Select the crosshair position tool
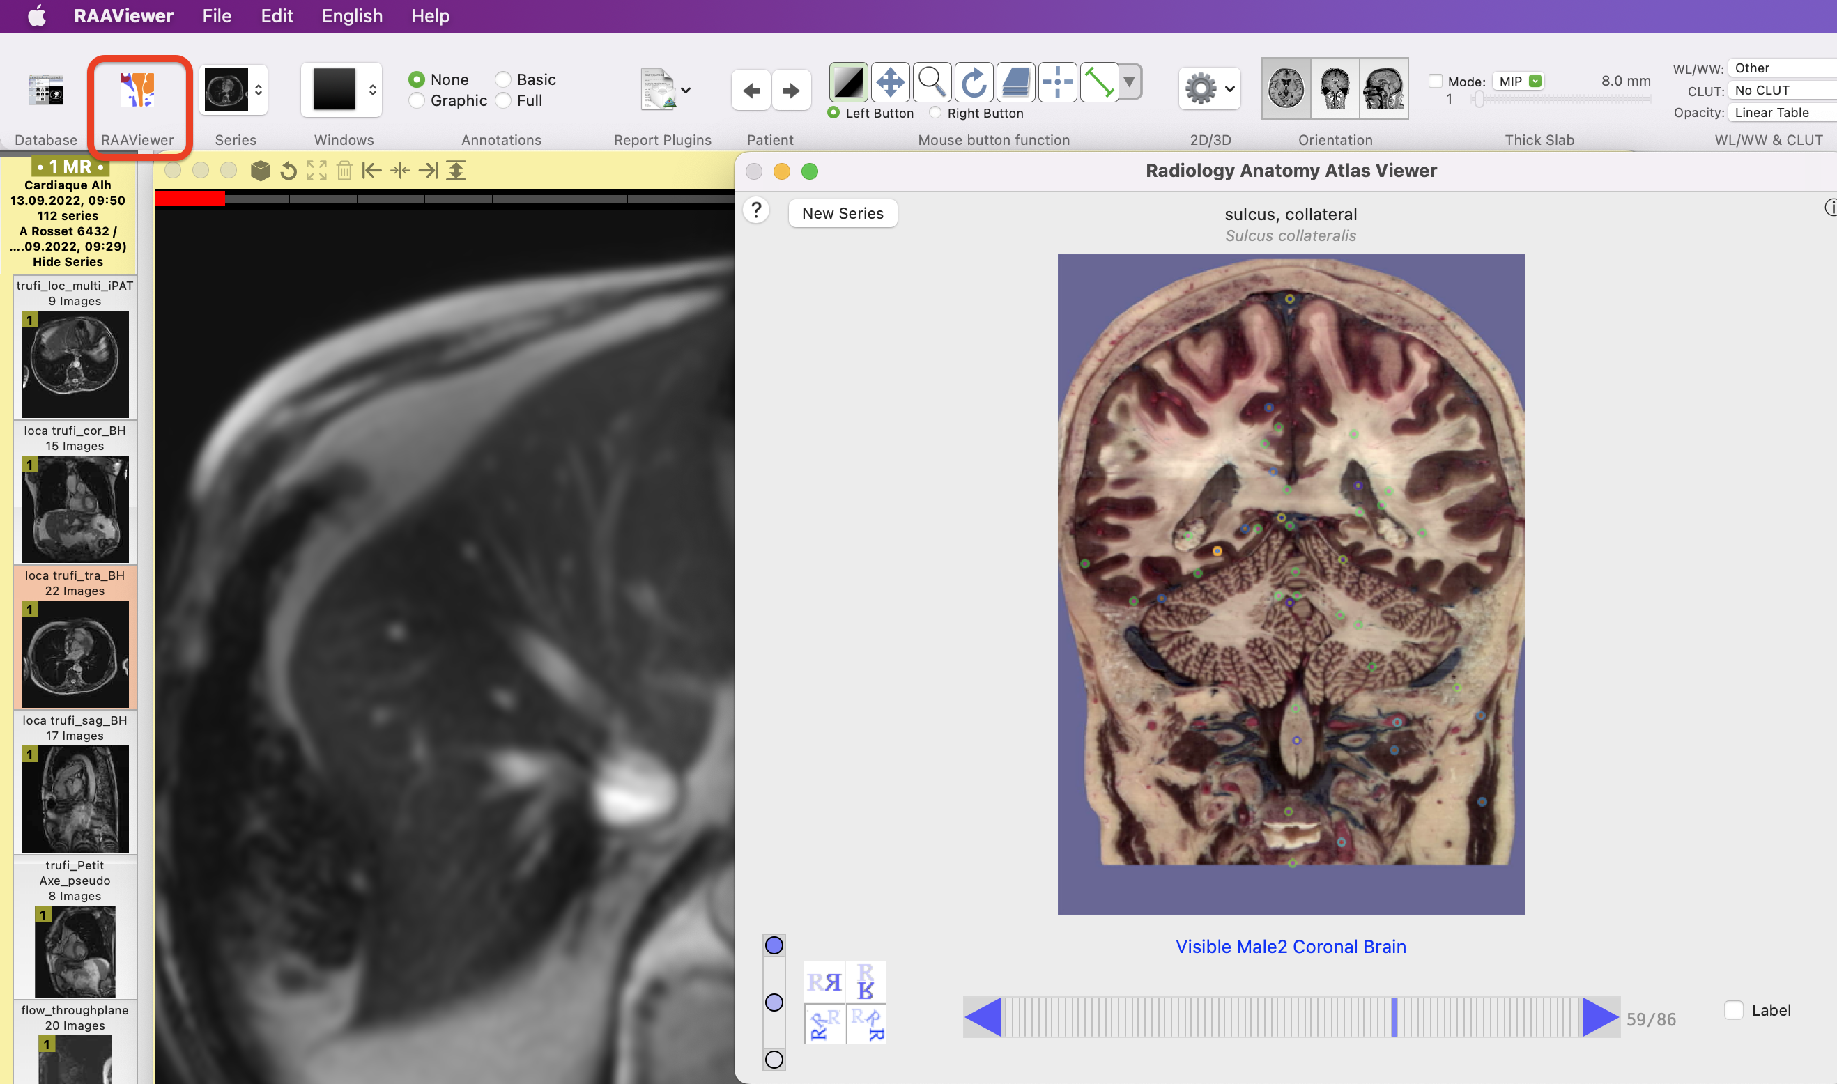The width and height of the screenshot is (1837, 1084). (x=1057, y=82)
